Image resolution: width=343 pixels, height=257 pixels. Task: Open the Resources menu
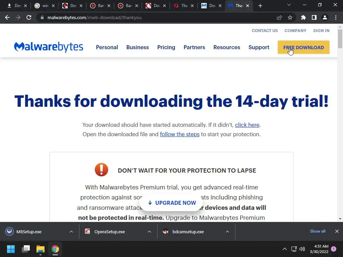point(227,47)
